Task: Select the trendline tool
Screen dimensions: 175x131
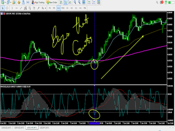Action: (x=21, y=8)
